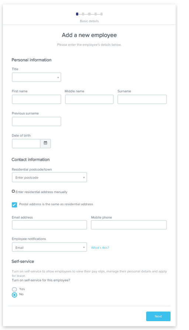Check Enter residential address manually
This screenshot has height=330, width=189.
point(13,191)
